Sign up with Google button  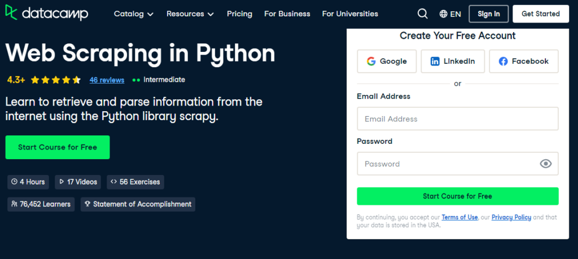tap(387, 61)
